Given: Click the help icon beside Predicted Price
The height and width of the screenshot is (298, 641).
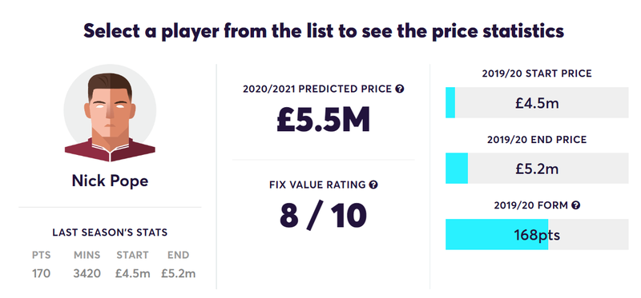Looking at the screenshot, I should click(399, 89).
